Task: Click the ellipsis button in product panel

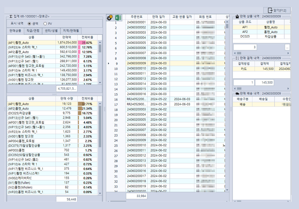Action: pos(287,47)
